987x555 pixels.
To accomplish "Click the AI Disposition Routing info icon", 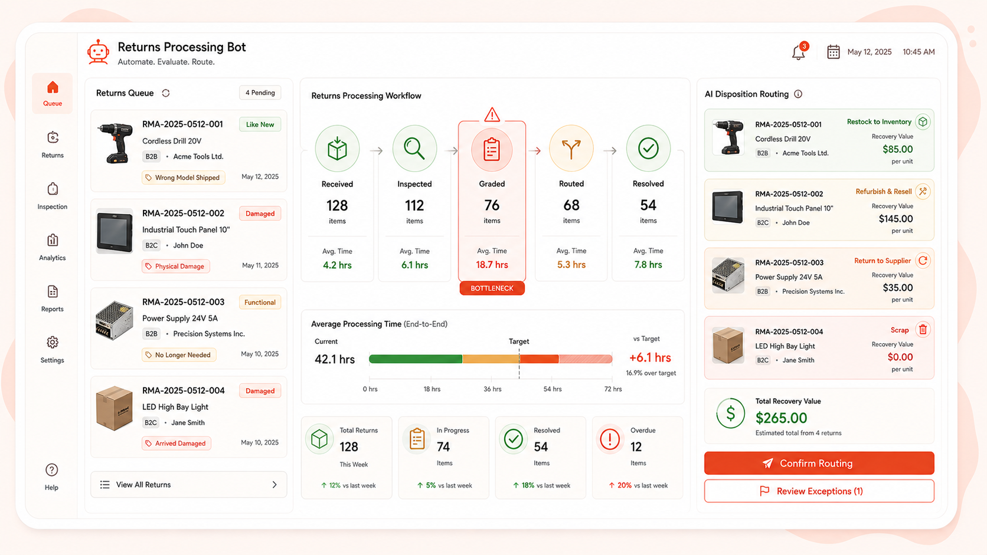I will 798,94.
